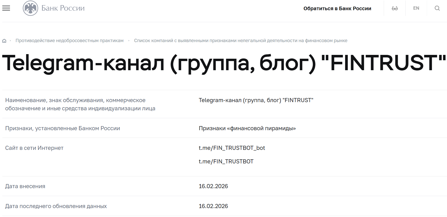Select label "Признаки, установленные Банком России"
The image size is (447, 217).
[62, 128]
